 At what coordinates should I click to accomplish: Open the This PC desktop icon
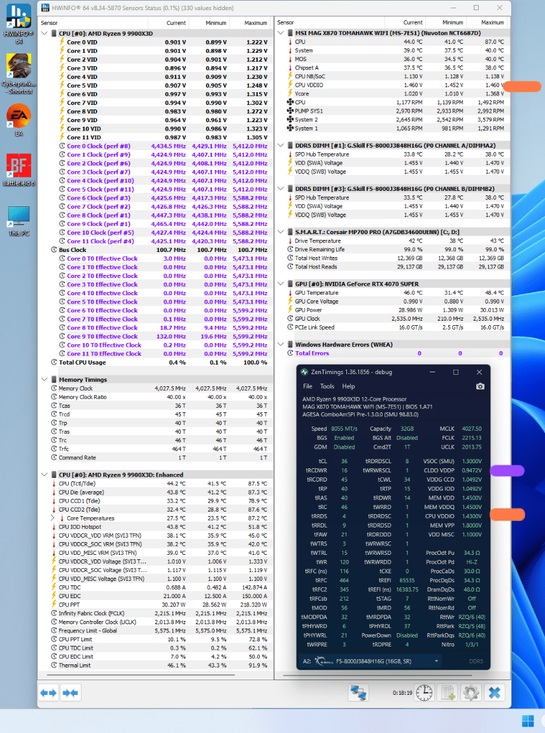click(x=18, y=221)
